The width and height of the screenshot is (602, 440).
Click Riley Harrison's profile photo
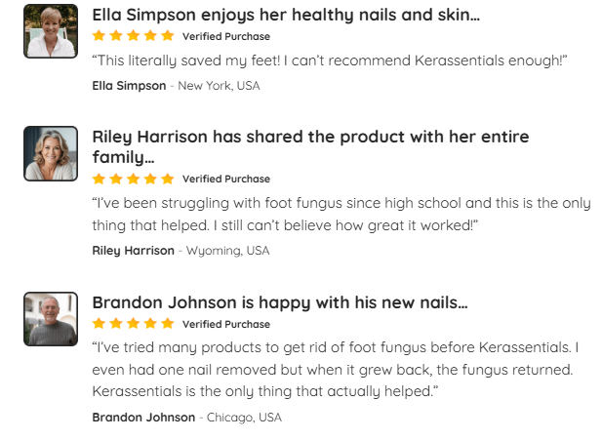(50, 154)
